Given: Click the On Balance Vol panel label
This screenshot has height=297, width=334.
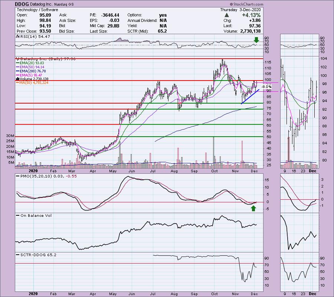Looking at the screenshot, I should (34, 216).
